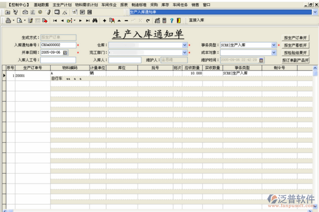Viewport: 319px width, 212px height.
Task: Delete record using the minus icon
Action: point(126,20)
